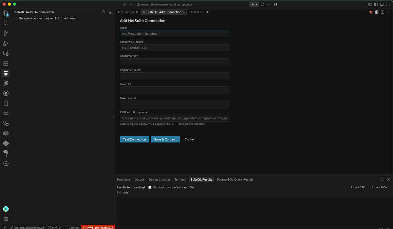Viewport: 393px width, 229px height.
Task: Toggle the bottom Panel visibility
Action: [382, 4]
